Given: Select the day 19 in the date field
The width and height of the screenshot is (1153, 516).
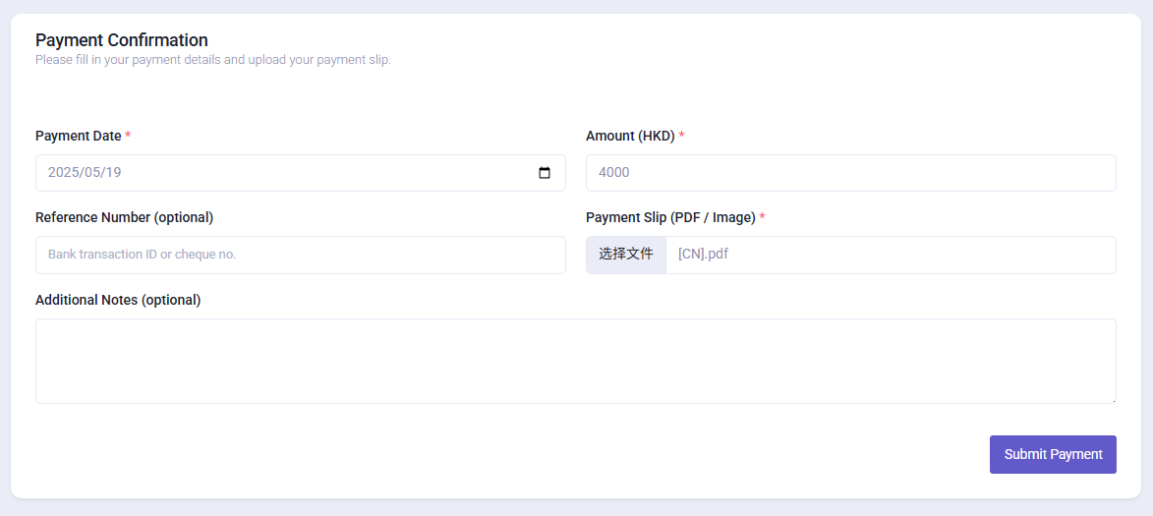Looking at the screenshot, I should point(112,173).
